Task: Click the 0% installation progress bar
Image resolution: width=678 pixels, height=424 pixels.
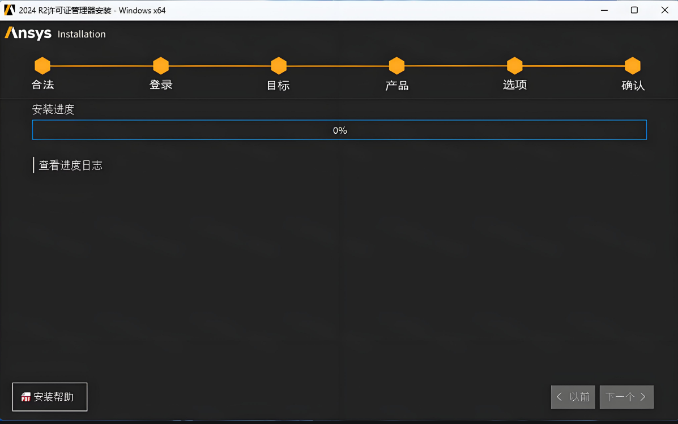Action: 339,130
